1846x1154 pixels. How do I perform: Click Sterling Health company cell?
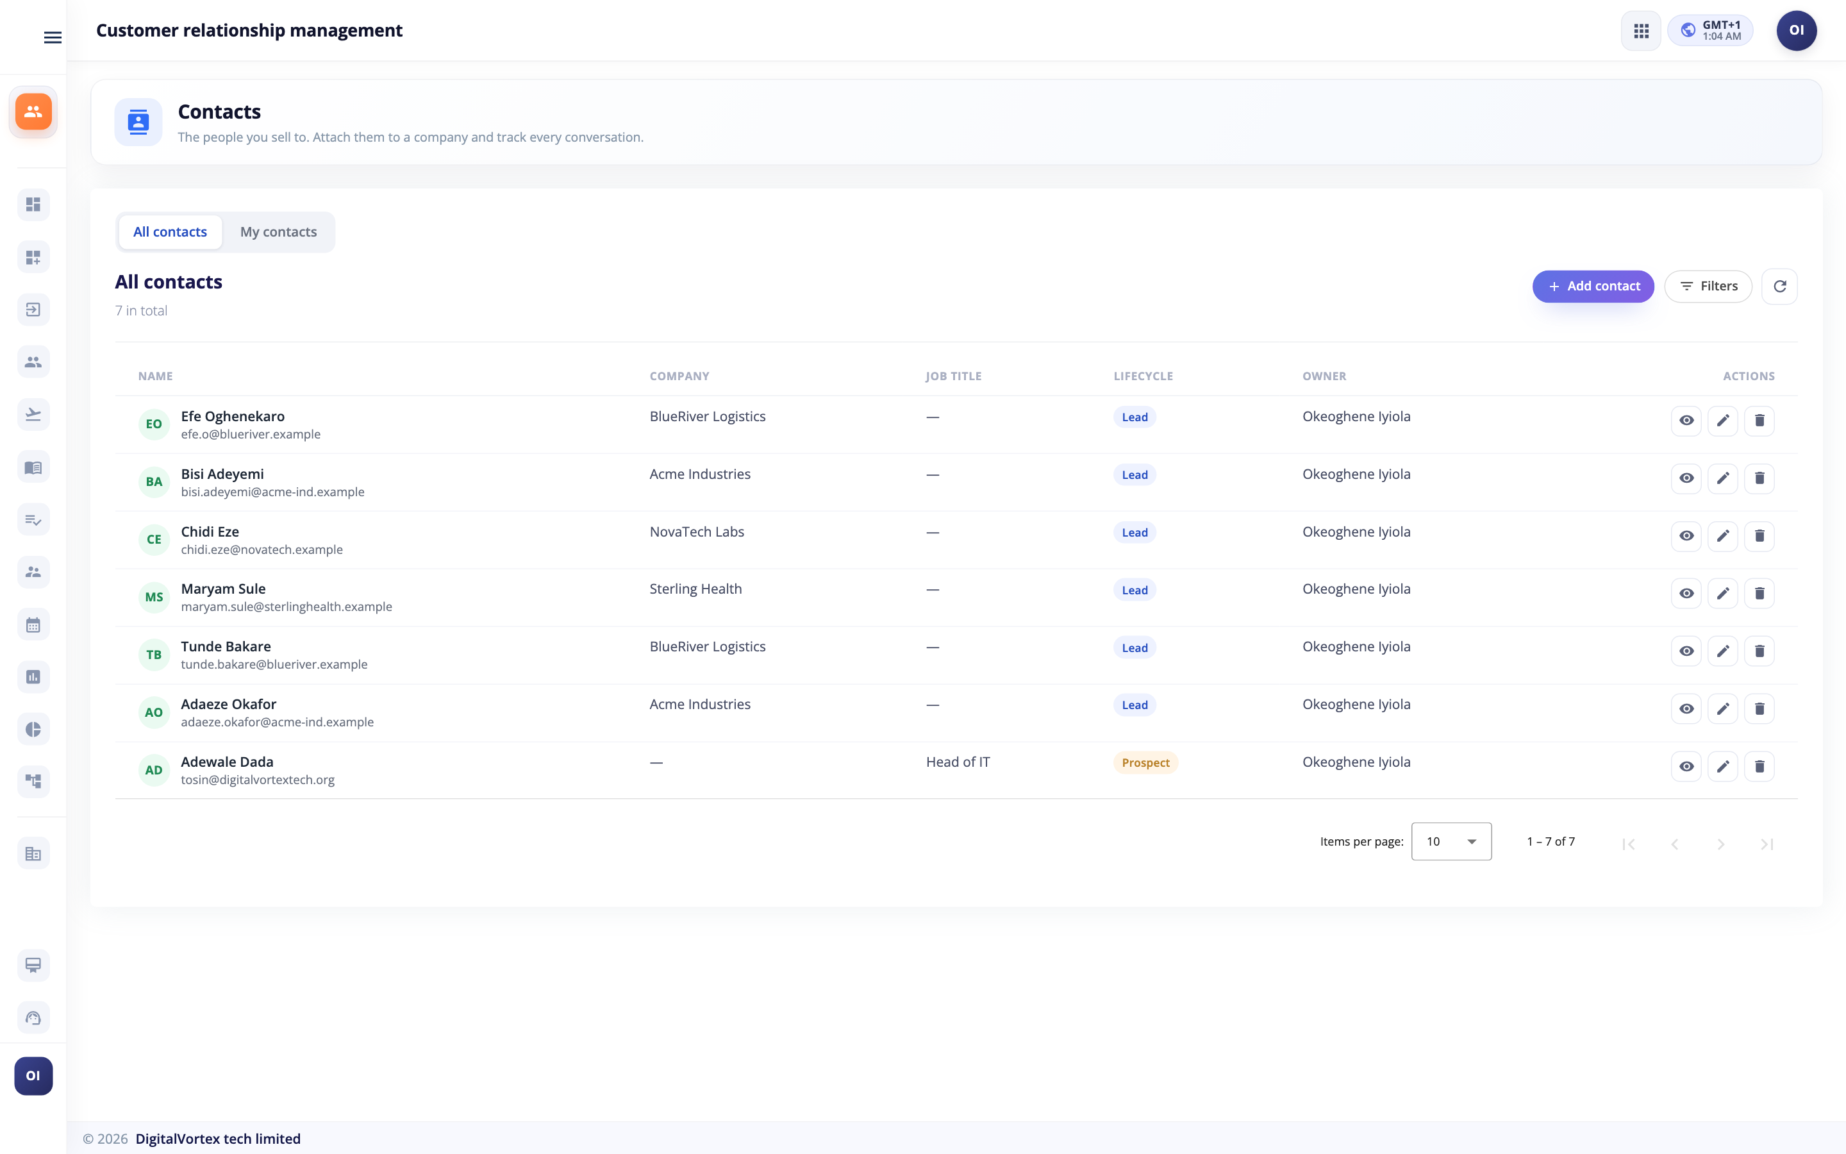695,589
